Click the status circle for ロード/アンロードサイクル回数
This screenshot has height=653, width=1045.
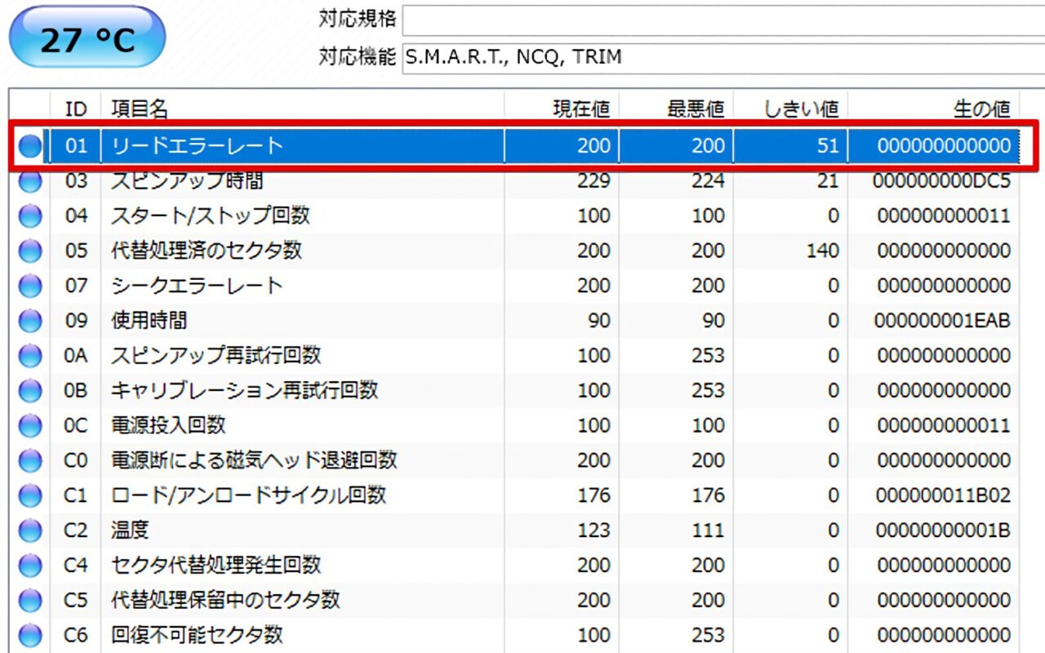click(30, 496)
